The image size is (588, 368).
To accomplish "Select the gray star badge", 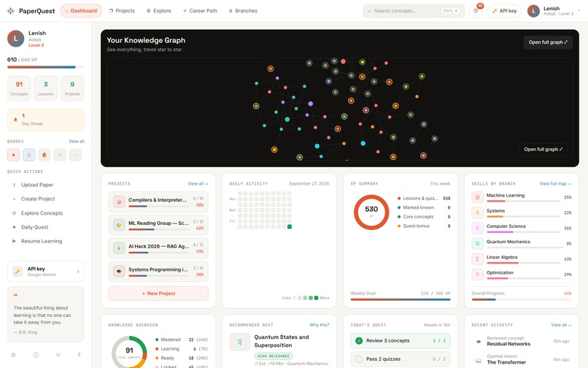I will point(60,155).
